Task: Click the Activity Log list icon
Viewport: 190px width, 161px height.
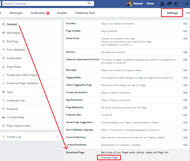Action: point(4,137)
